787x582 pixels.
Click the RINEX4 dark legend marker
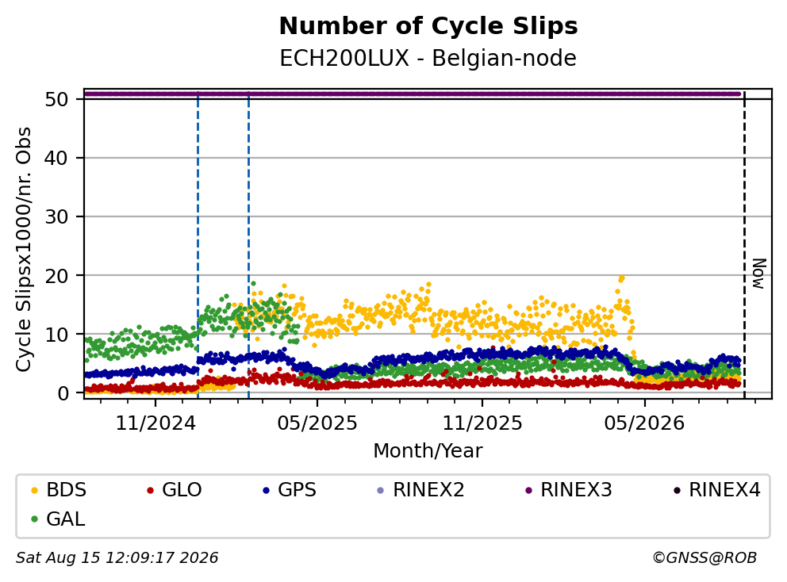677,490
